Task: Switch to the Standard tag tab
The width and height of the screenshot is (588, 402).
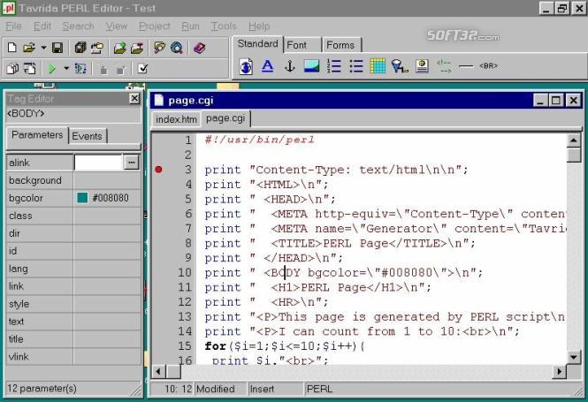Action: point(257,44)
